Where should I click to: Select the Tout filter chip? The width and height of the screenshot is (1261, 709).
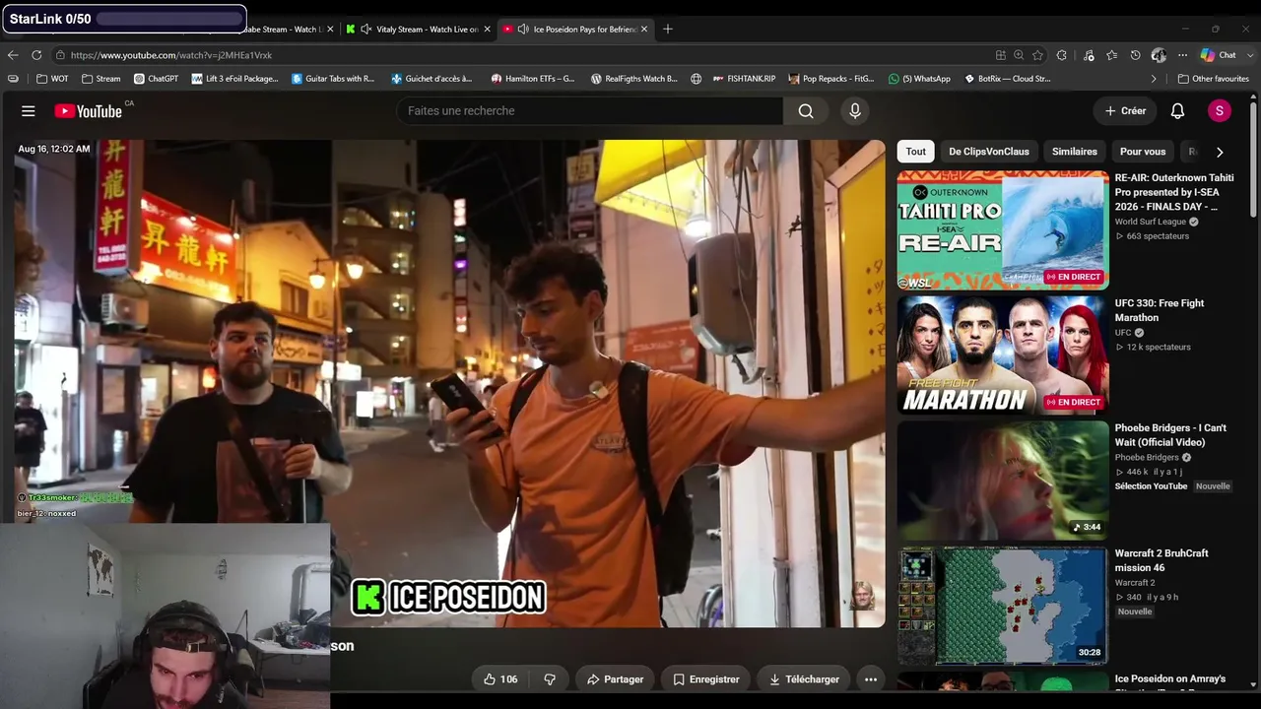[x=916, y=152]
